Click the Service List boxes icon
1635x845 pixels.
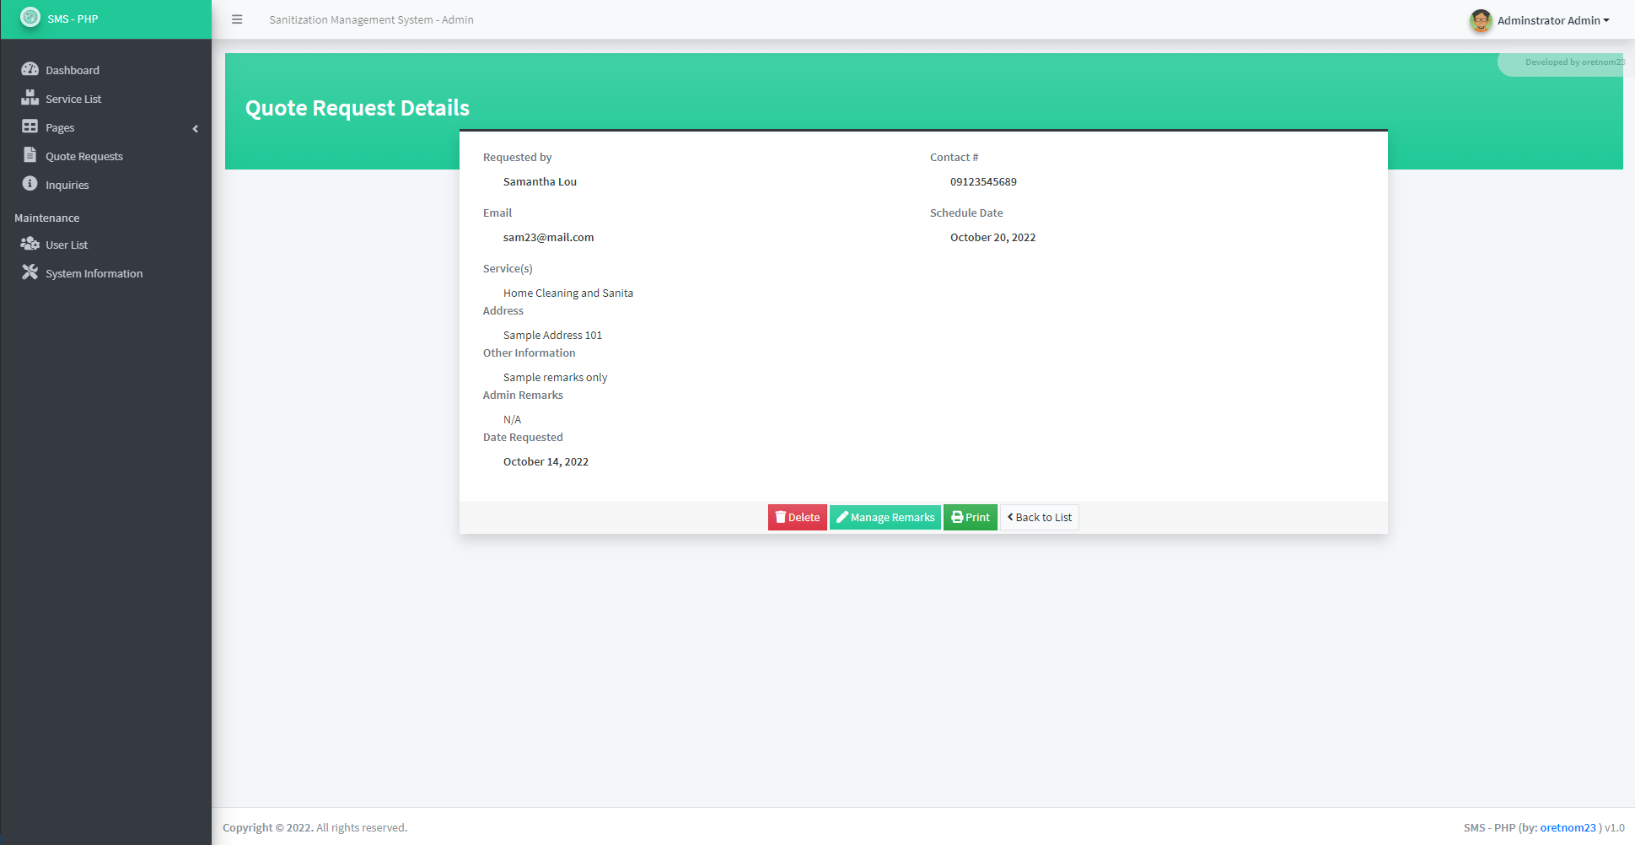30,98
